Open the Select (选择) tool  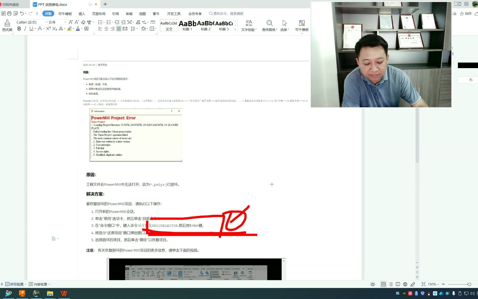coord(285,25)
